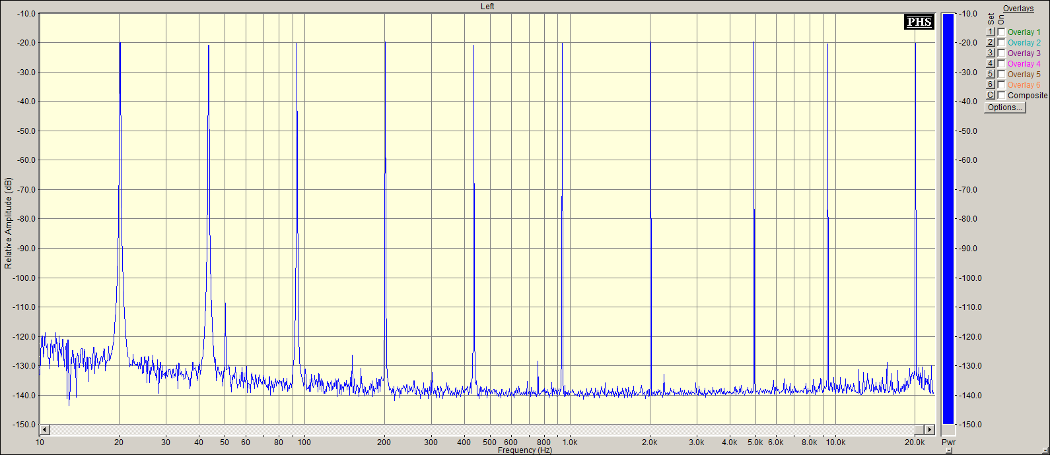This screenshot has width=1050, height=455.
Task: Click the 'Overlay 6' orange label
Action: click(1024, 85)
